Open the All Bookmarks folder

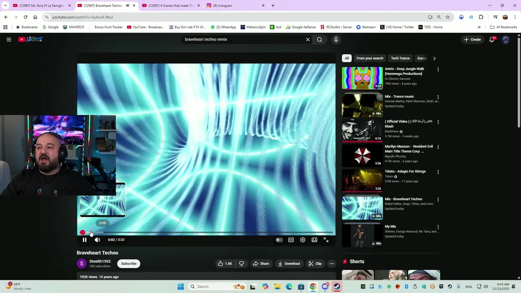point(503,27)
